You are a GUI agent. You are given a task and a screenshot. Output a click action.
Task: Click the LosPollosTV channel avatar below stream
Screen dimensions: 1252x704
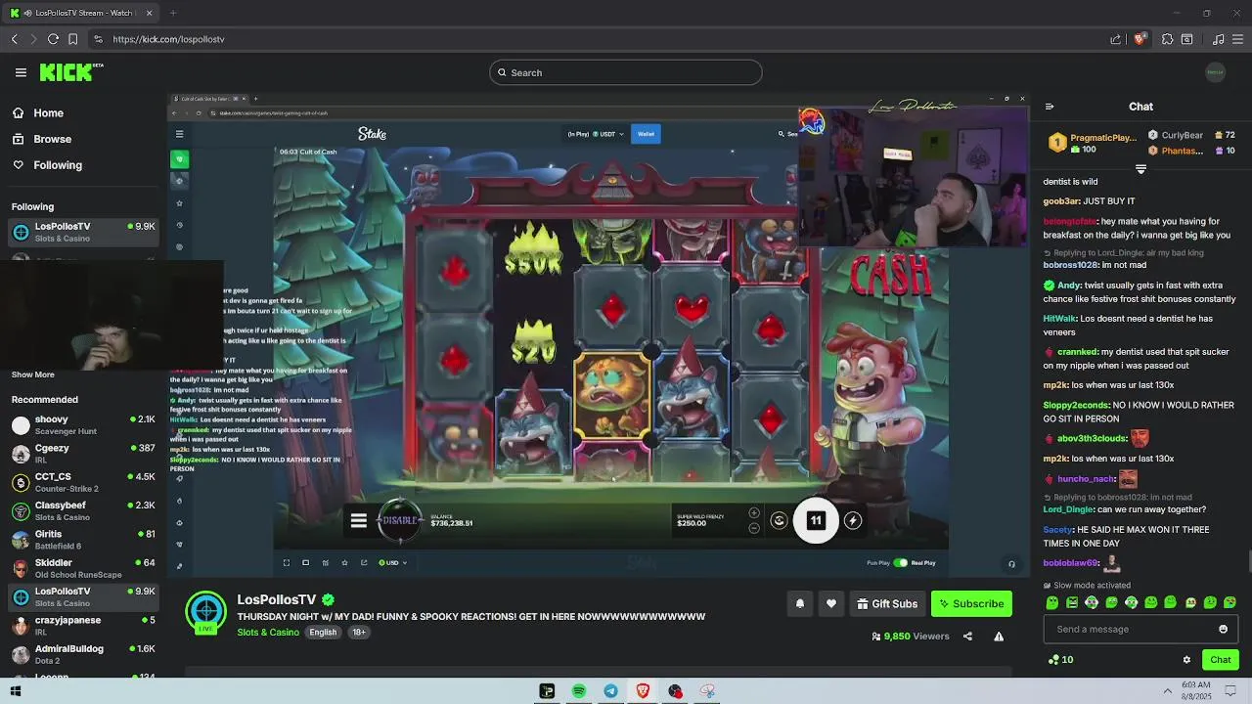(x=206, y=612)
